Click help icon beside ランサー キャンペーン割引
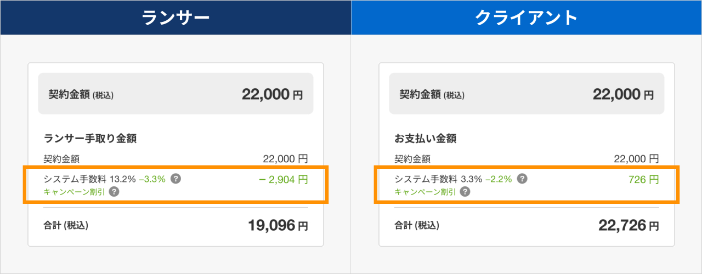The width and height of the screenshot is (702, 274). pyautogui.click(x=114, y=192)
